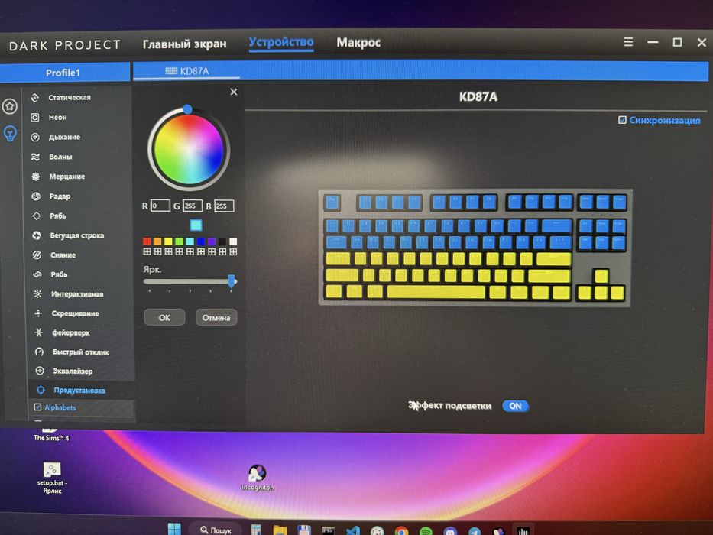Screen dimensions: 713x535
Task: Click the yellow spacebar on keyboard preview
Action: [x=436, y=292]
